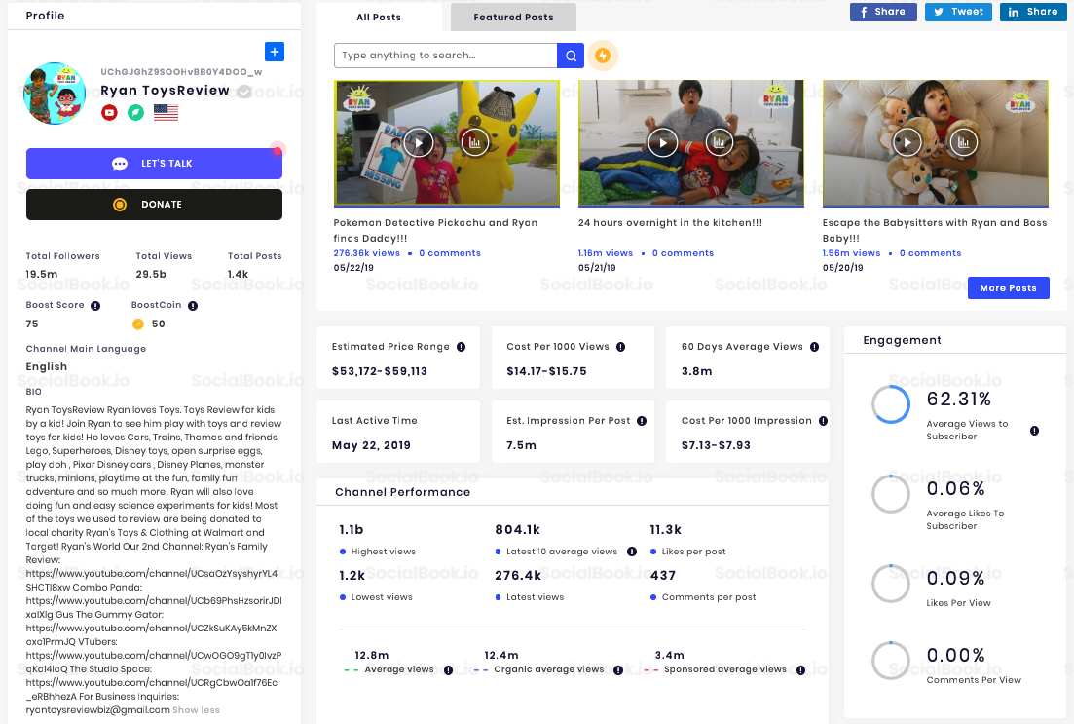Share the profile on Facebook
The width and height of the screenshot is (1074, 724).
coord(883,12)
